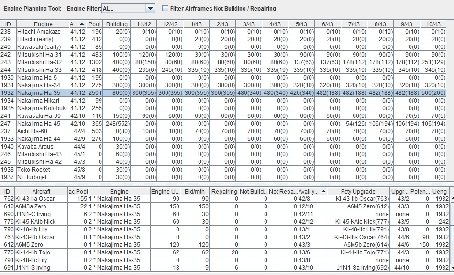Select the Nakajima Kotobuki engine row
The width and height of the screenshot is (454, 275).
pyautogui.click(x=223, y=108)
